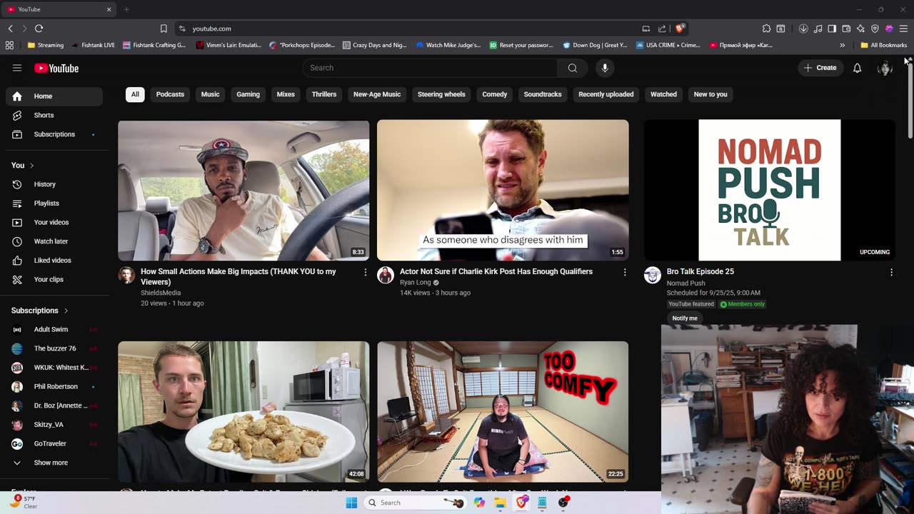The height and width of the screenshot is (514, 914).
Task: Open browser extensions puzzle icon
Action: pyautogui.click(x=766, y=29)
